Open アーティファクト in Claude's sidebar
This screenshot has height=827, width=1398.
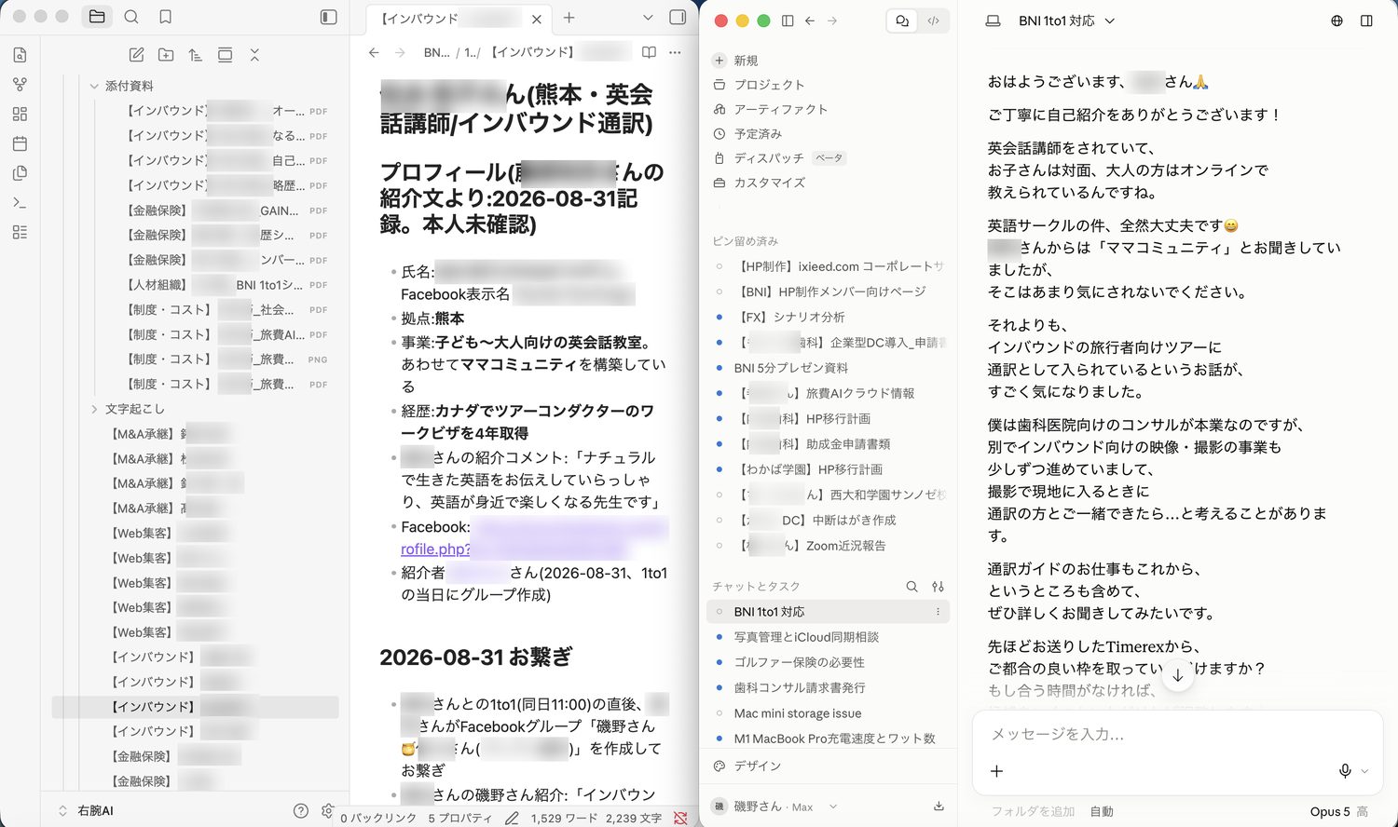pyautogui.click(x=770, y=109)
